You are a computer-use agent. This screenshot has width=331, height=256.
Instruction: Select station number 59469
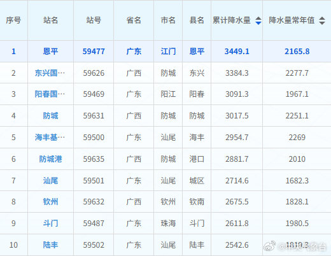point(94,94)
